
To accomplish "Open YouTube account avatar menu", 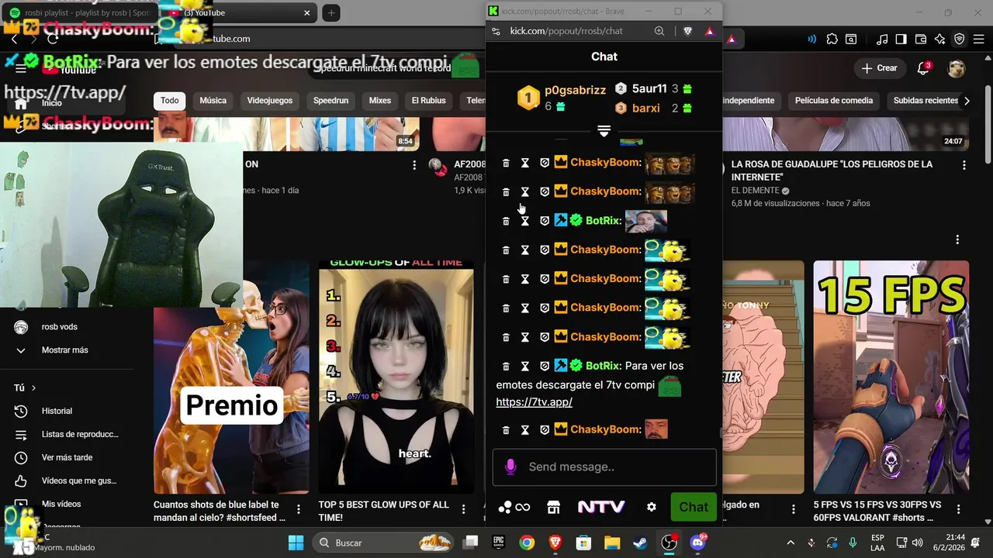I will tap(957, 68).
